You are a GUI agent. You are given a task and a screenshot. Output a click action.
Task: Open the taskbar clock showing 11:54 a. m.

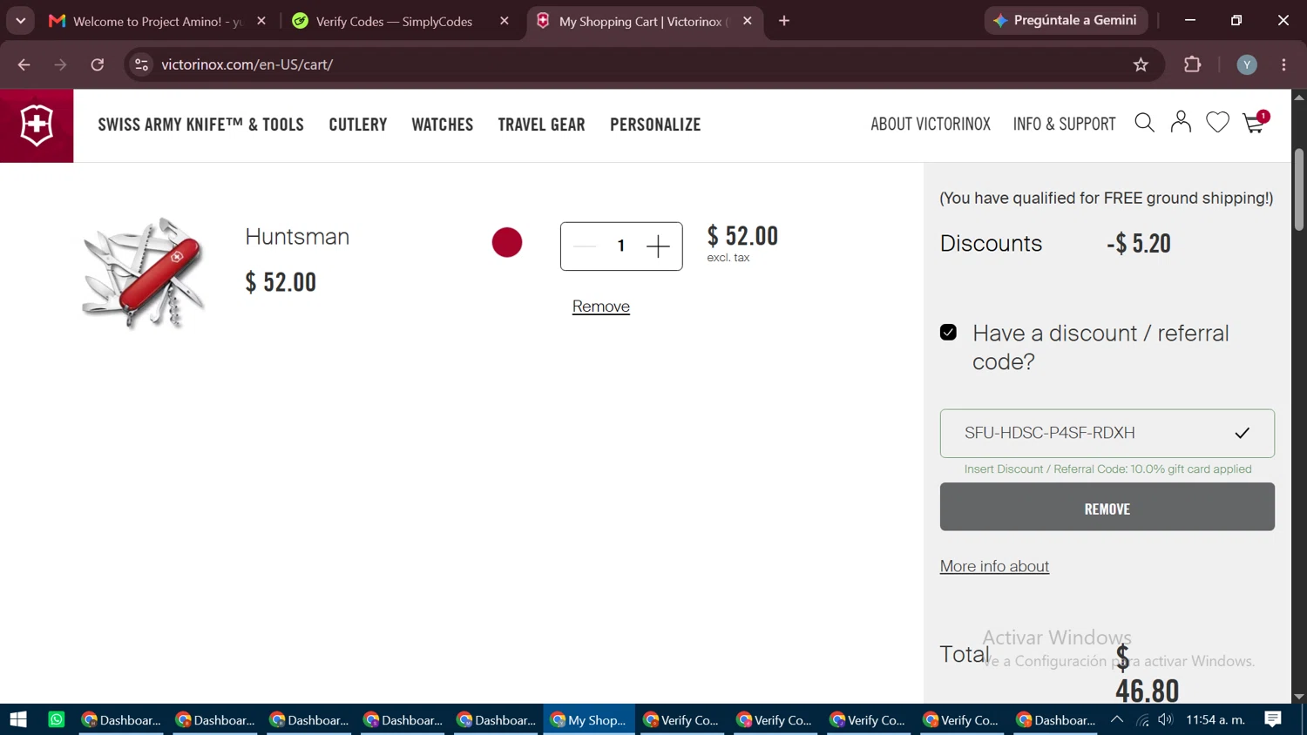click(x=1216, y=719)
